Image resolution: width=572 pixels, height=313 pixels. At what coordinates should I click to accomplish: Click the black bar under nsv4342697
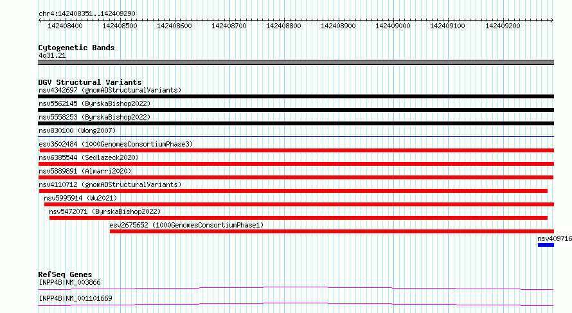(x=296, y=96)
